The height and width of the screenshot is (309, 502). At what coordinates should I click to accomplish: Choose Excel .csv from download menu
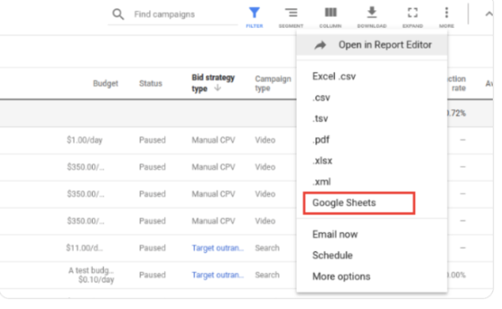click(x=334, y=77)
